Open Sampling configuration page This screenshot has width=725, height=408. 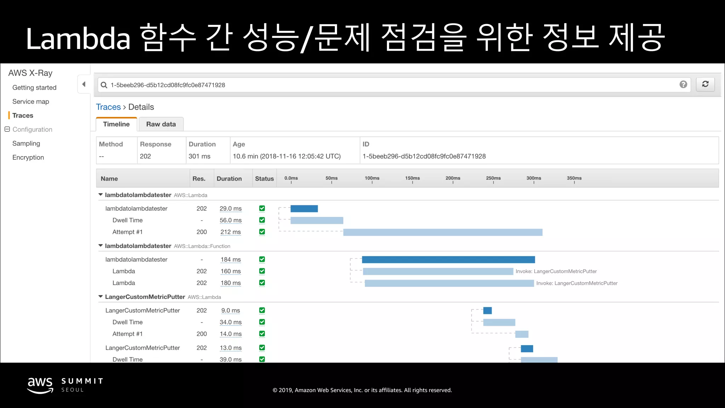click(26, 143)
